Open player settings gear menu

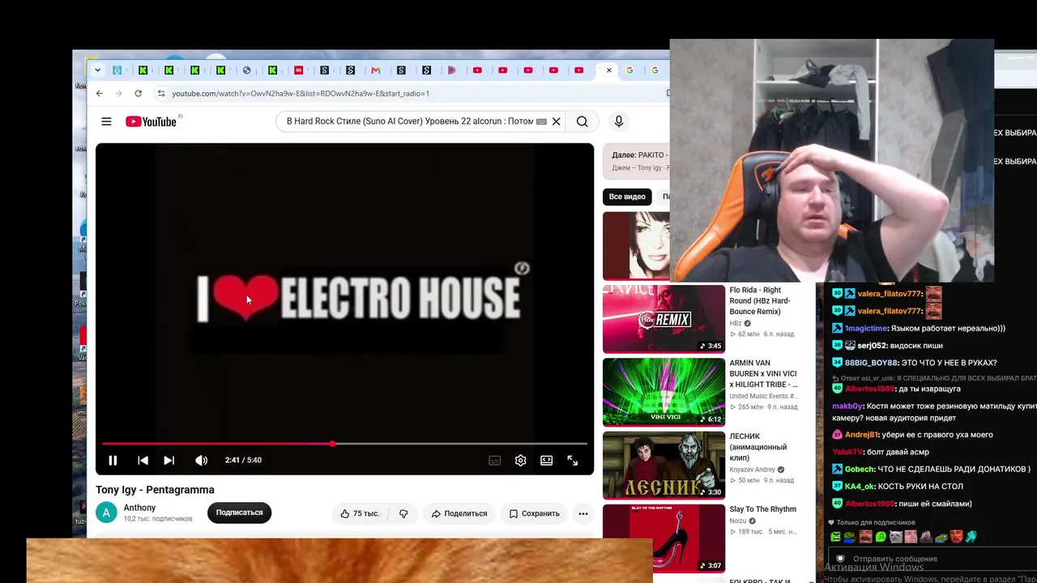pyautogui.click(x=520, y=460)
